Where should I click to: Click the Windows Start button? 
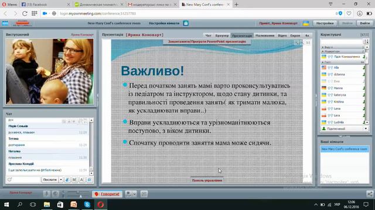pos(6,205)
